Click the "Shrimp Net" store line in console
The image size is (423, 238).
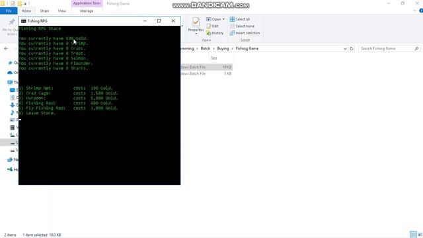[66, 88]
